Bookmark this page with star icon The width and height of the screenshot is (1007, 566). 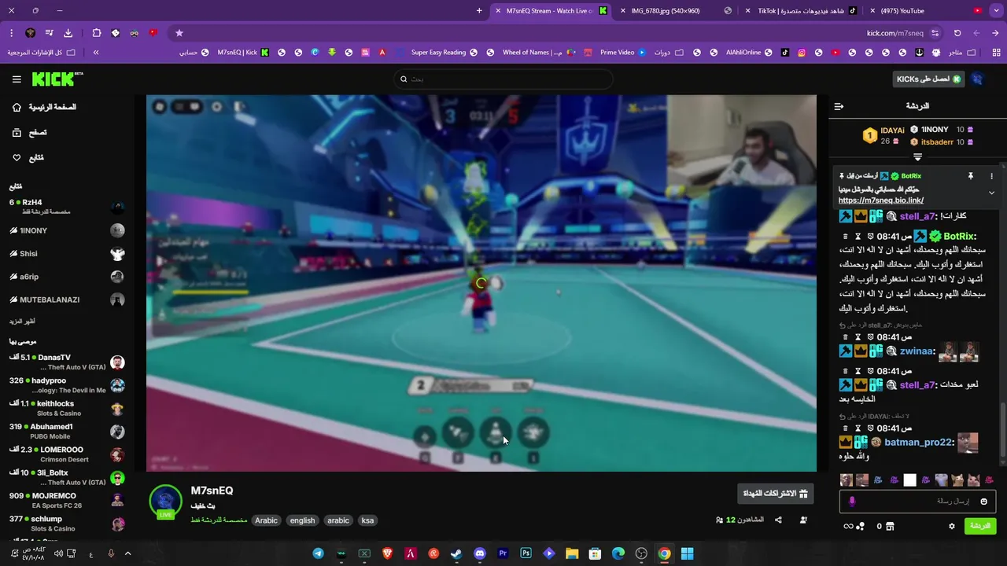click(179, 33)
